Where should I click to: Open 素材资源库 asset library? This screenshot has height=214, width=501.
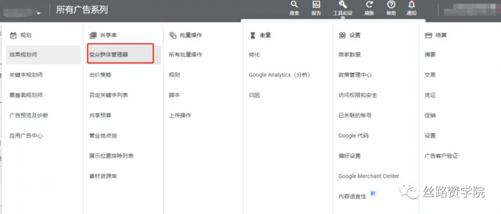103,176
